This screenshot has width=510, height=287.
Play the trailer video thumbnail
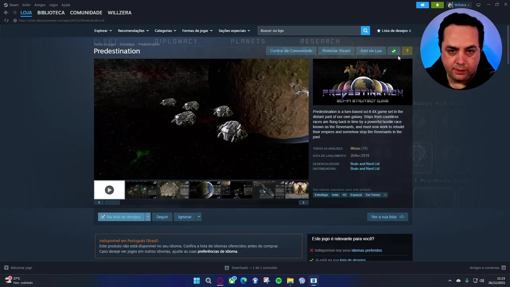(x=109, y=190)
